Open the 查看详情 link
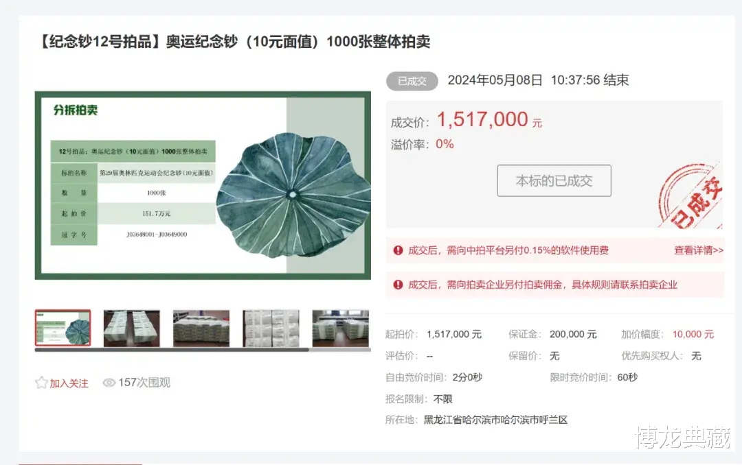 tap(697, 251)
